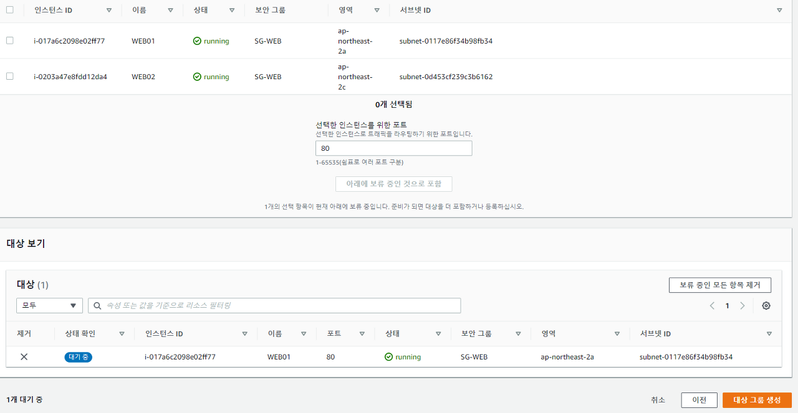This screenshot has width=798, height=413.
Task: Check the WEB02 instance row checkbox
Action: 9,76
